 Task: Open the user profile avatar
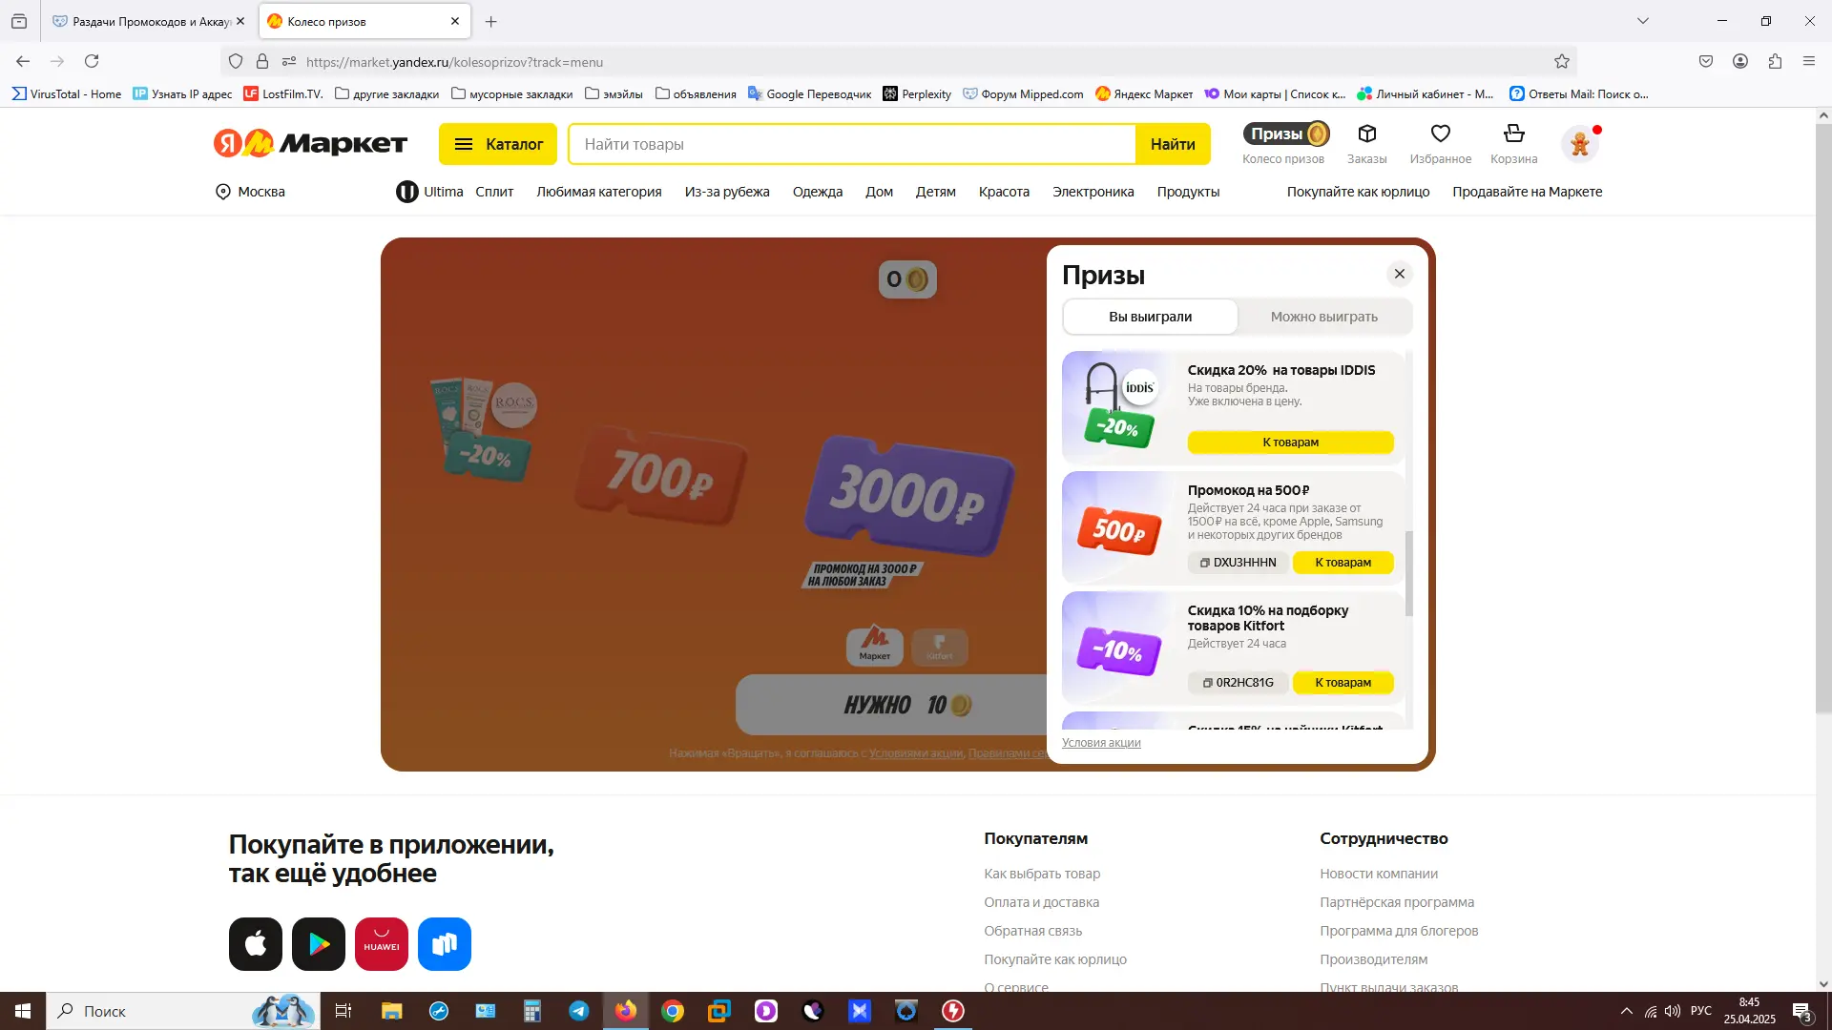[x=1580, y=144]
